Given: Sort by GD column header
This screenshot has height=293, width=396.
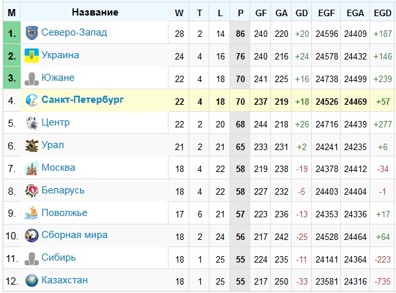Looking at the screenshot, I should (x=301, y=13).
